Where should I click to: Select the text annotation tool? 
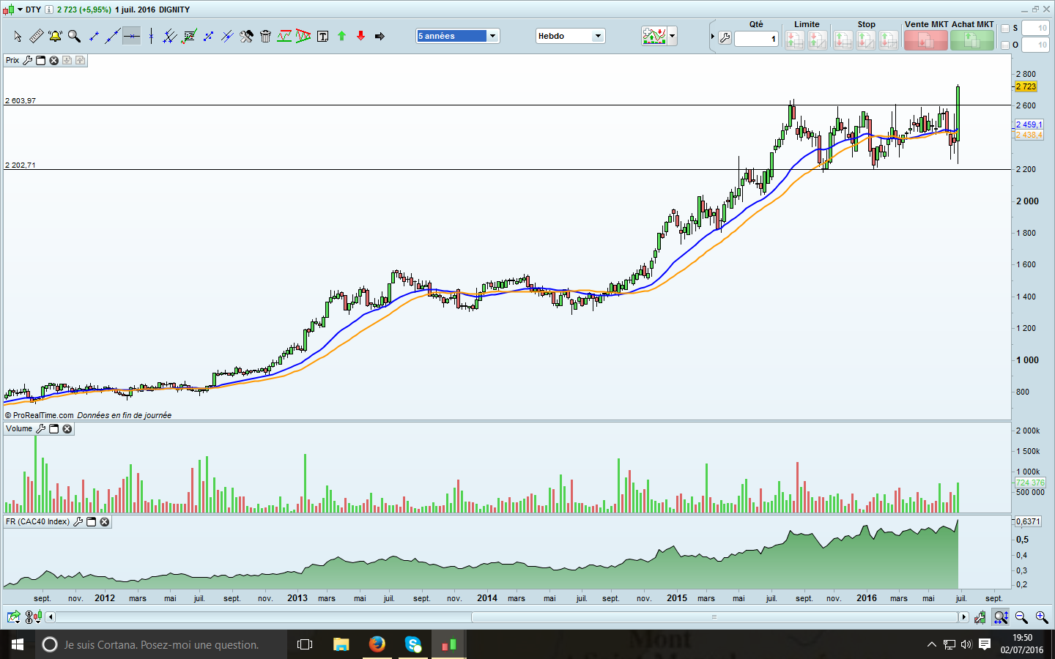point(322,36)
